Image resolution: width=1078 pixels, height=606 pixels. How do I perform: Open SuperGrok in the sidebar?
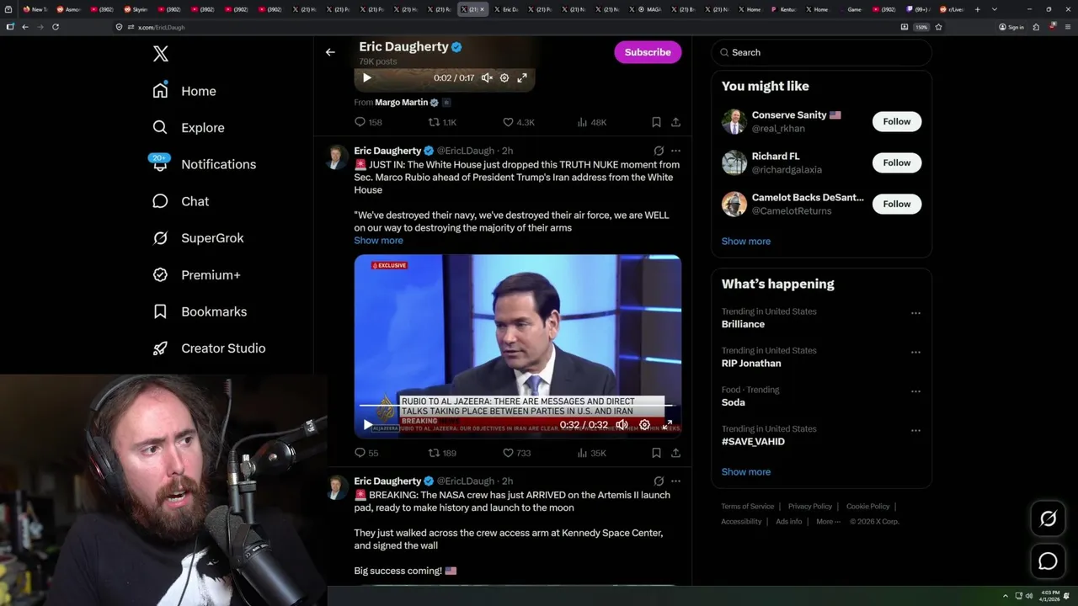tap(197, 238)
